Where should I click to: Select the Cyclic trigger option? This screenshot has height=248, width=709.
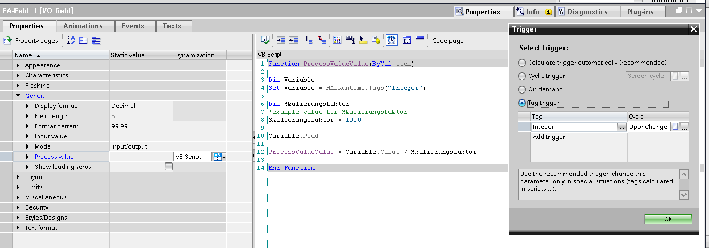(522, 76)
